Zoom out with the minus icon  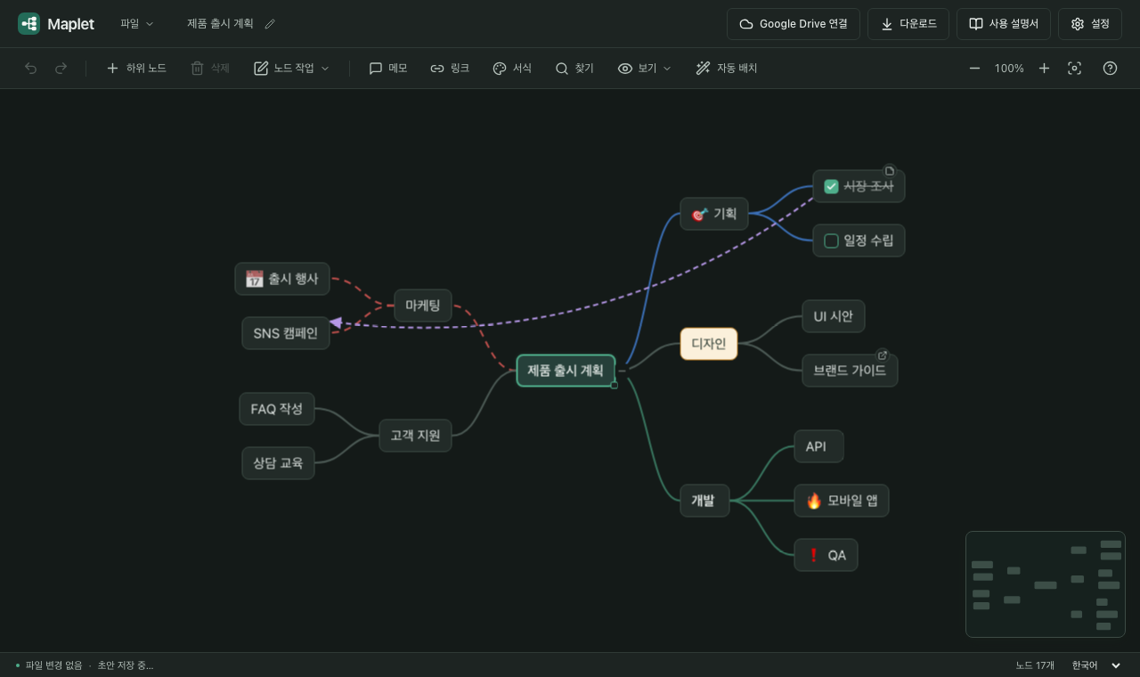click(x=974, y=69)
